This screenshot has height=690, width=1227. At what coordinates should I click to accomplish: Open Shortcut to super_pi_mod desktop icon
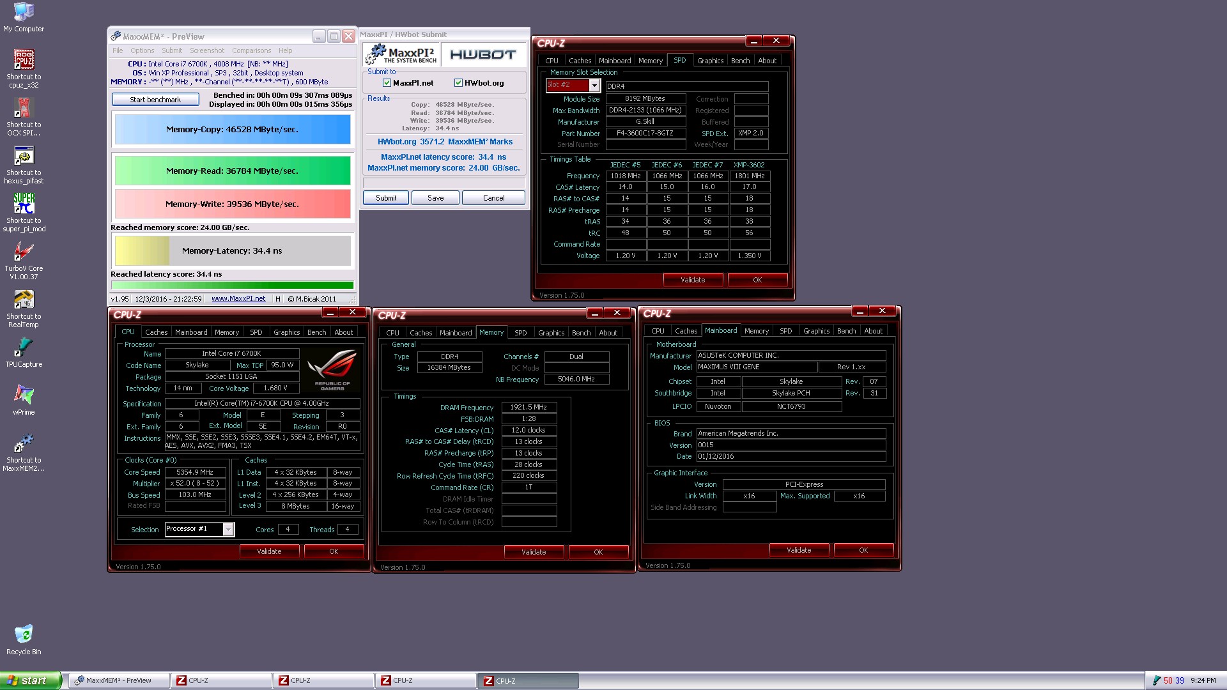[24, 213]
